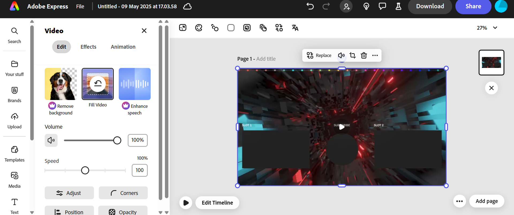Click the animate shapes toolbar icon
The width and height of the screenshot is (514, 215).
pos(215,28)
